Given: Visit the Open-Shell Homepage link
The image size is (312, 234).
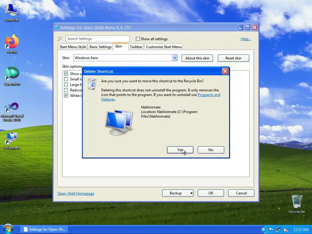Looking at the screenshot, I should pyautogui.click(x=76, y=193).
